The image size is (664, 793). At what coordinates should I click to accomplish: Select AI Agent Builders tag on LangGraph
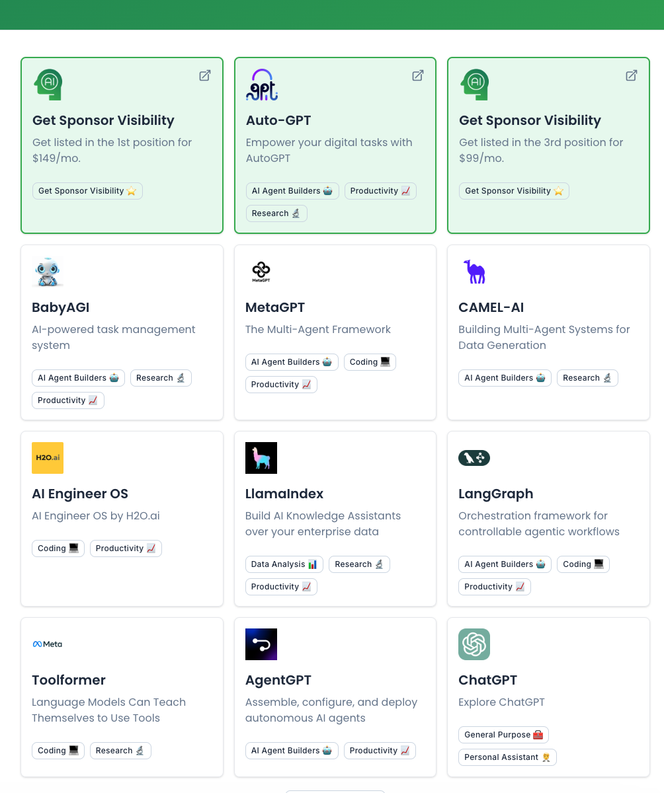click(x=505, y=564)
